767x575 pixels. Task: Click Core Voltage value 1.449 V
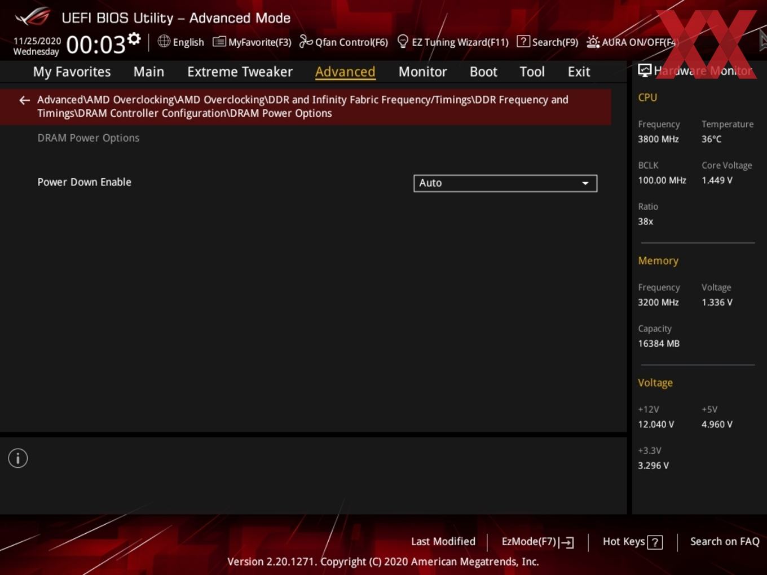(717, 180)
